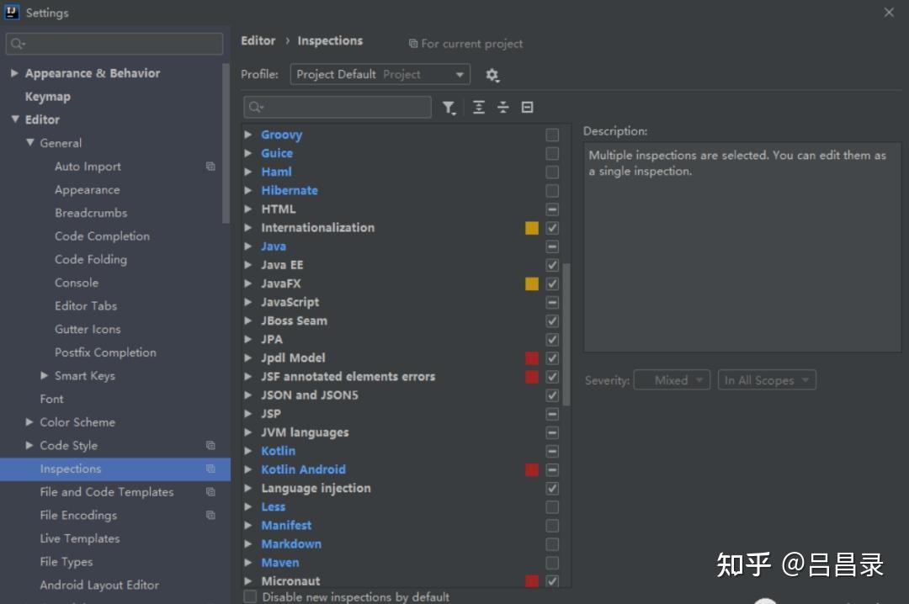909x604 pixels.
Task: Open the profile settings gear menu
Action: pyautogui.click(x=492, y=75)
